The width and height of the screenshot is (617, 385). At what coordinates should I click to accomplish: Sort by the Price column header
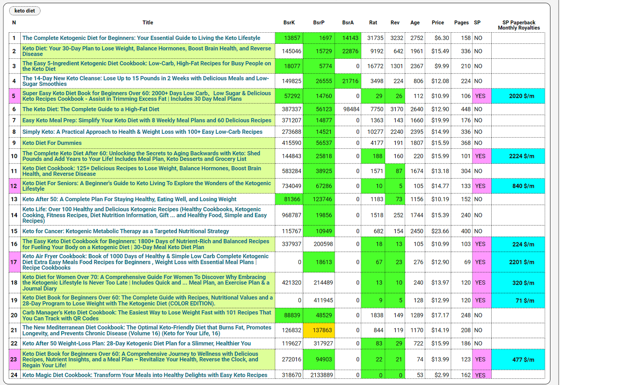pyautogui.click(x=438, y=23)
